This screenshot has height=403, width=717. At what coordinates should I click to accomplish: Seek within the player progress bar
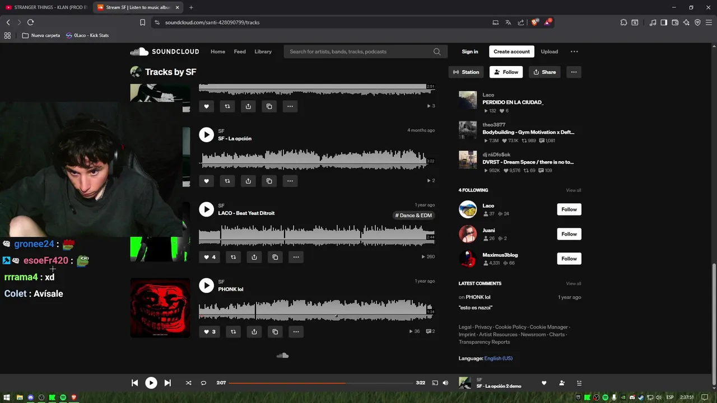tap(321, 383)
